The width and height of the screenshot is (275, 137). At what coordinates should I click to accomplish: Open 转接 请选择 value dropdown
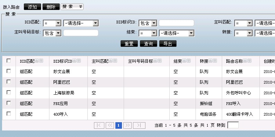[265, 33]
